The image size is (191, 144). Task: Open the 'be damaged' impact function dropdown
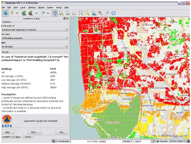(35, 47)
